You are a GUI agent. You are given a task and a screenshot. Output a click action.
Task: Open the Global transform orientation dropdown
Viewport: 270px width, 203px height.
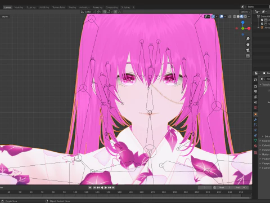click(88, 12)
